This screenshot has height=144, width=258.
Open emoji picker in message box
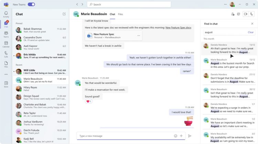click(175, 136)
